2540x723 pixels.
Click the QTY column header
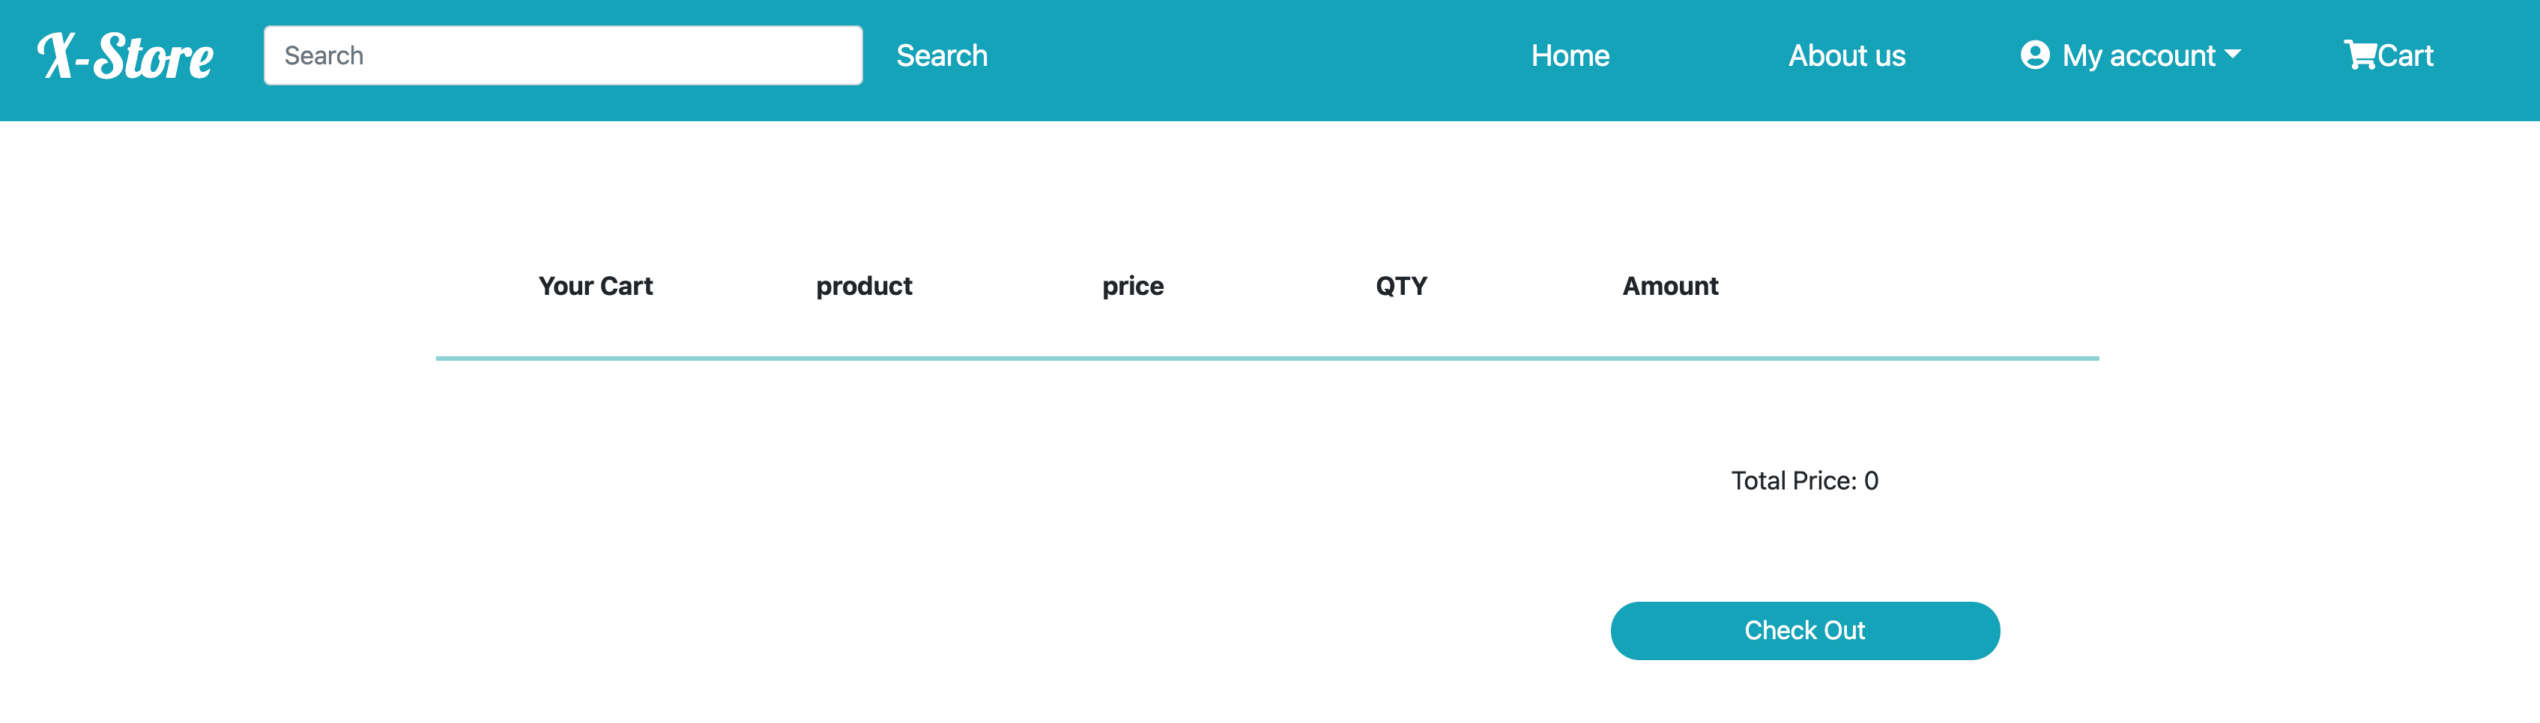(x=1401, y=286)
